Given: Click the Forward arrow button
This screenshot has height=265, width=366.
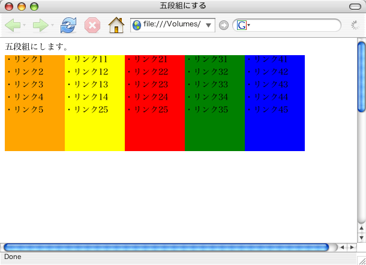Looking at the screenshot, I should click(40, 26).
